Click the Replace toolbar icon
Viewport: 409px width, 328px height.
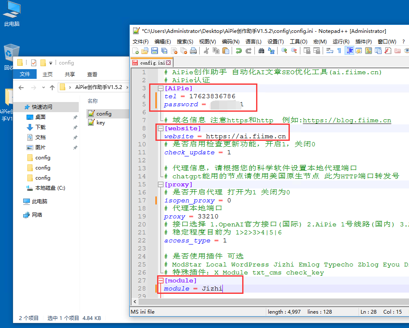(271, 51)
